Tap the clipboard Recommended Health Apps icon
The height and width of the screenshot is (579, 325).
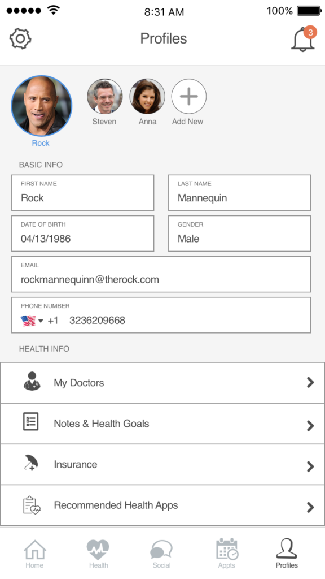(x=32, y=505)
